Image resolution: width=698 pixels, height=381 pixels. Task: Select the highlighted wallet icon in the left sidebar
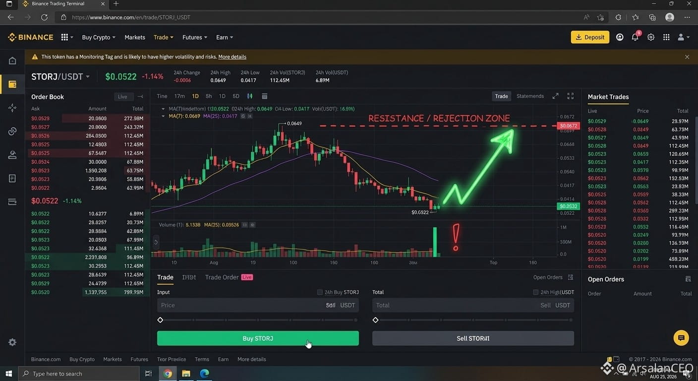click(x=12, y=84)
